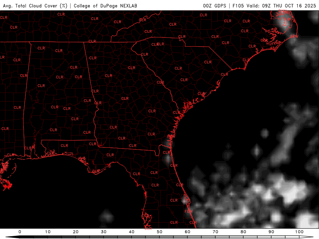Click the 'College of DuPage NEXLAB' label

coord(105,6)
